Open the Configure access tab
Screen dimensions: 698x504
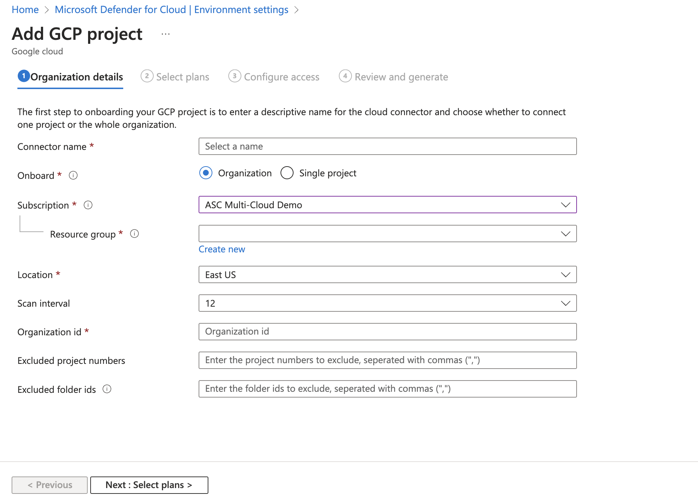coord(281,76)
